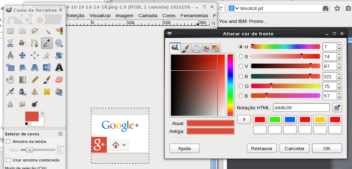Increase the H value with up stepper

pos(339,45)
